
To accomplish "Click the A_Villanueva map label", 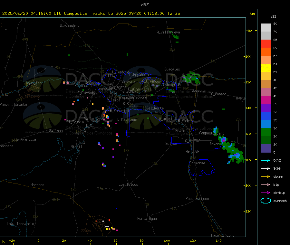I will (x=168, y=32).
